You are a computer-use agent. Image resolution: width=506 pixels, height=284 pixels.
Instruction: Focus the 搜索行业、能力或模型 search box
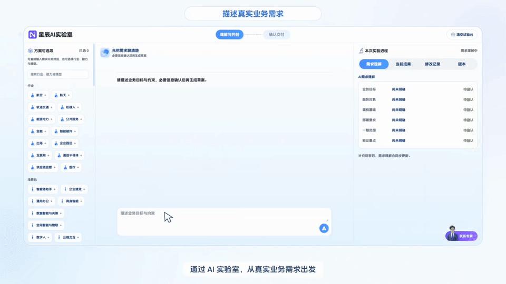pos(58,74)
